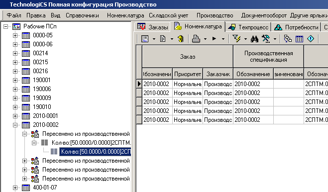Screen dimensions: 328x192
Task: Click the table icon beside 00215
Action: tap(26, 62)
